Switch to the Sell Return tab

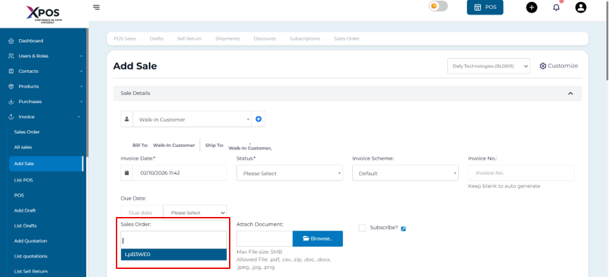[189, 38]
